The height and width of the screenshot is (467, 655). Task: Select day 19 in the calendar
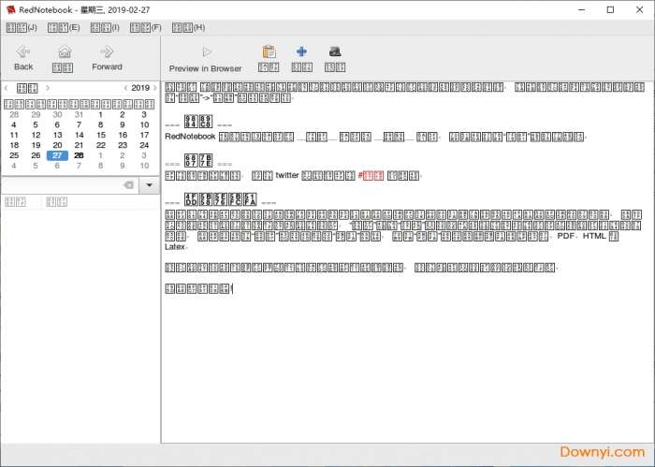[x=36, y=145]
